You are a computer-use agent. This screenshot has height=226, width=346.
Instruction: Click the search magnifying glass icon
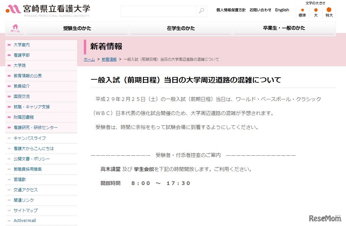pyautogui.click(x=201, y=11)
